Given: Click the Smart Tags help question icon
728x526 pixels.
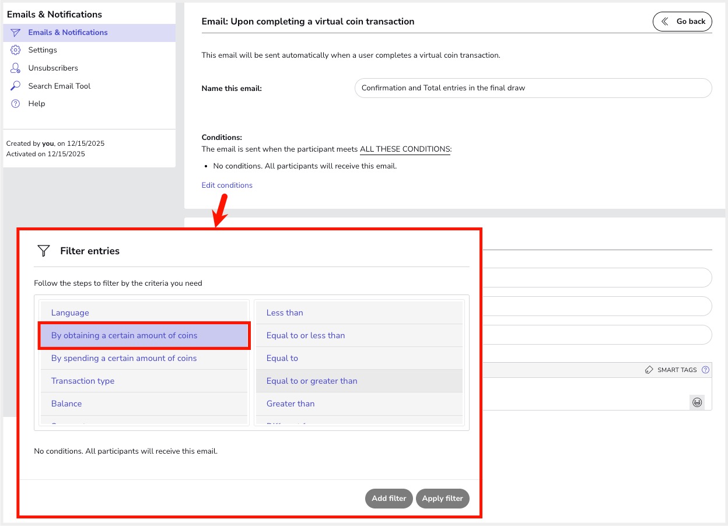Looking at the screenshot, I should [x=705, y=370].
